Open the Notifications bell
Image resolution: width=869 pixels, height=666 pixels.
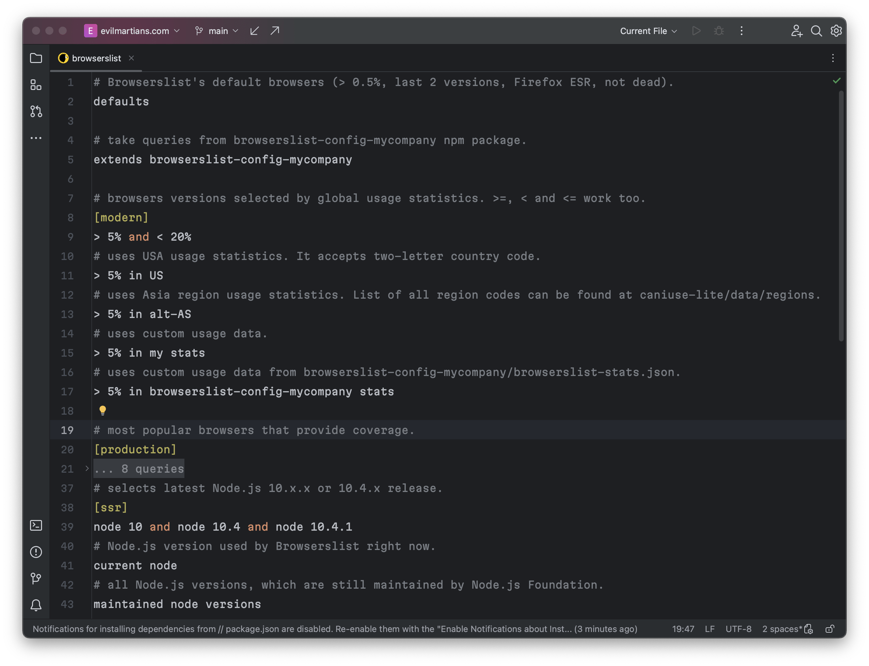point(36,605)
